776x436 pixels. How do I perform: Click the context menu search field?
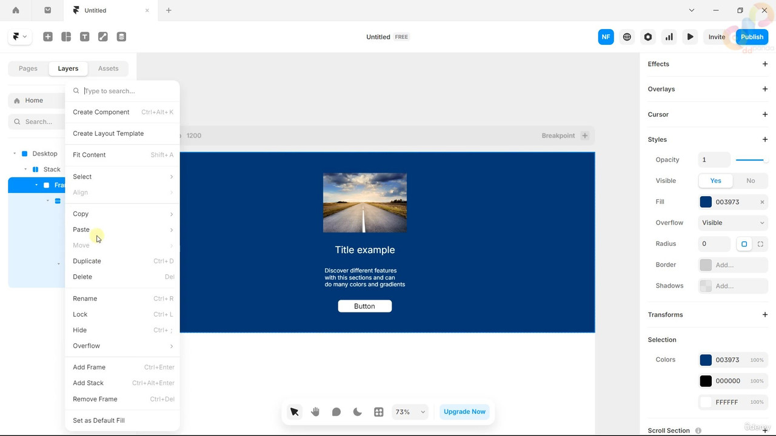click(x=122, y=91)
